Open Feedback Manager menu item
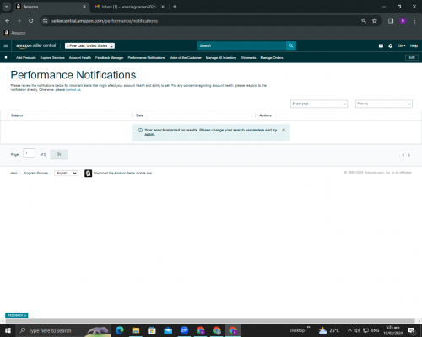Screen dimensions: 422x337 pyautogui.click(x=110, y=58)
